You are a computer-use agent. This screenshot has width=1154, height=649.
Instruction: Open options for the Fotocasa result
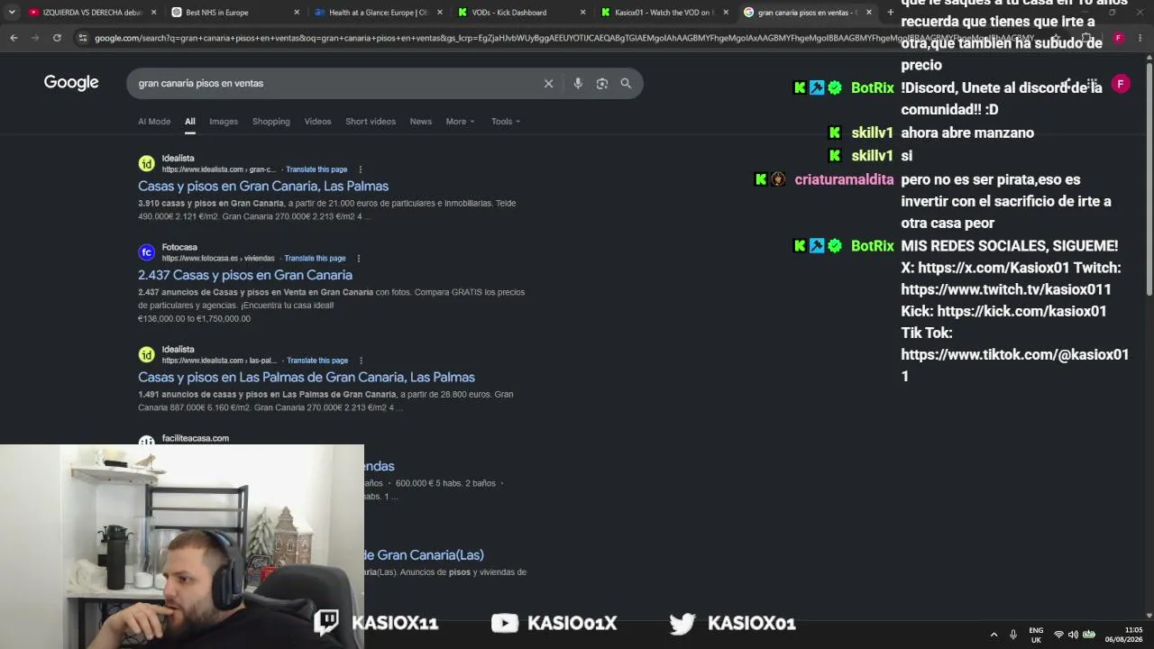click(358, 259)
